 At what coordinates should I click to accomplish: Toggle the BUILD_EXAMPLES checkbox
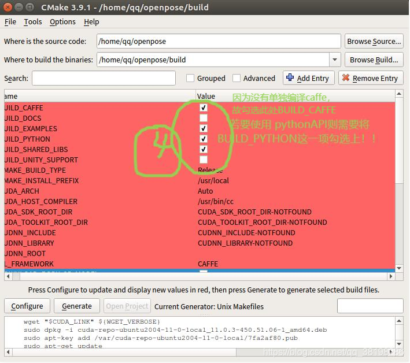(204, 128)
